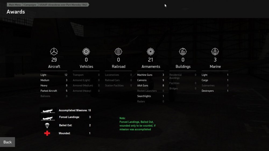Select the Bridges row
Screen dimensions: 269x151
(183, 89)
